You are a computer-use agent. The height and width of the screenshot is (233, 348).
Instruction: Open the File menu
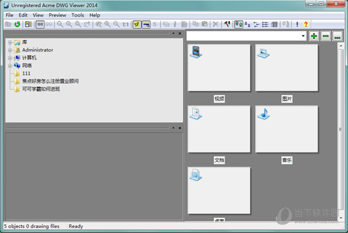coord(9,15)
